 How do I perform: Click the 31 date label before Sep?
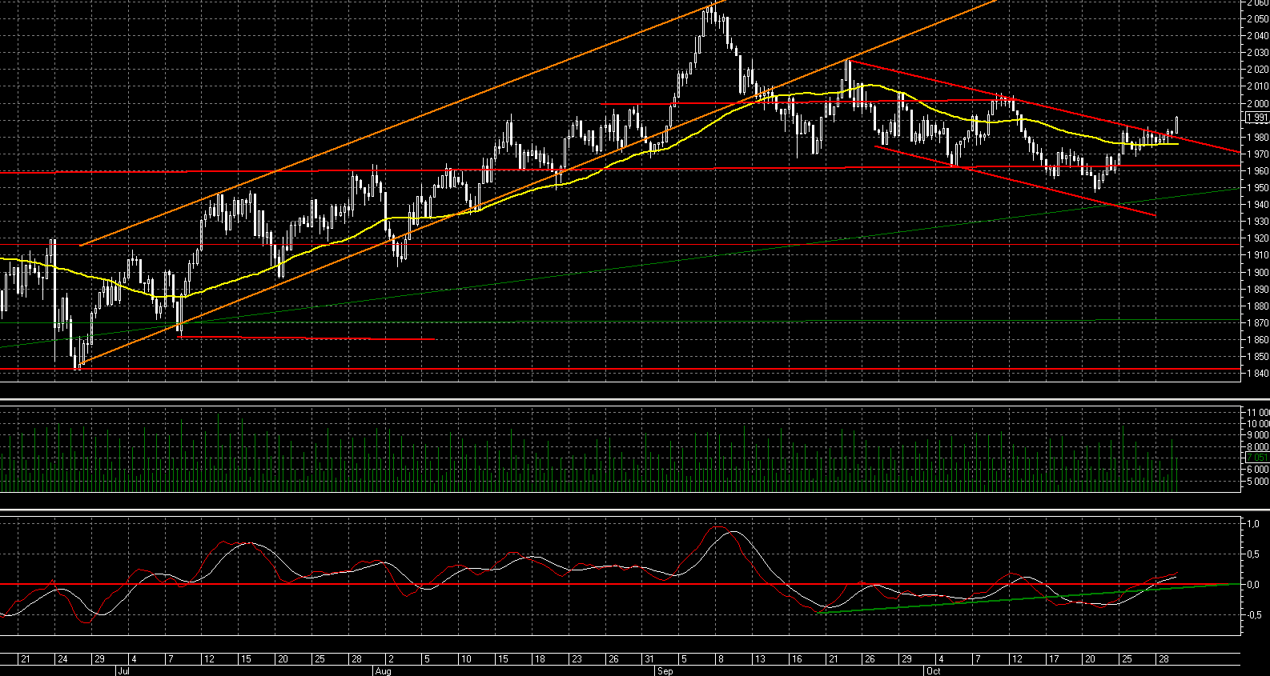pyautogui.click(x=649, y=659)
